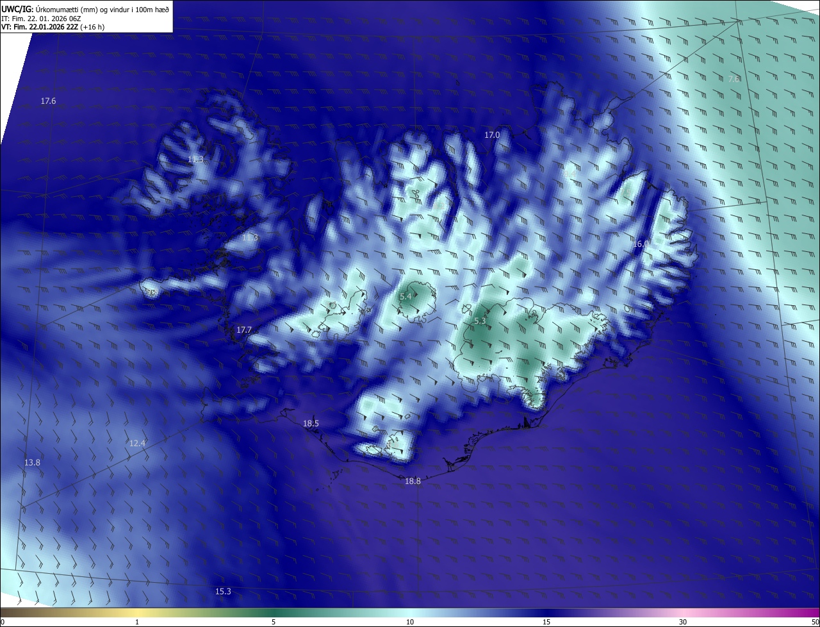Click the 15.3 value label

223,591
